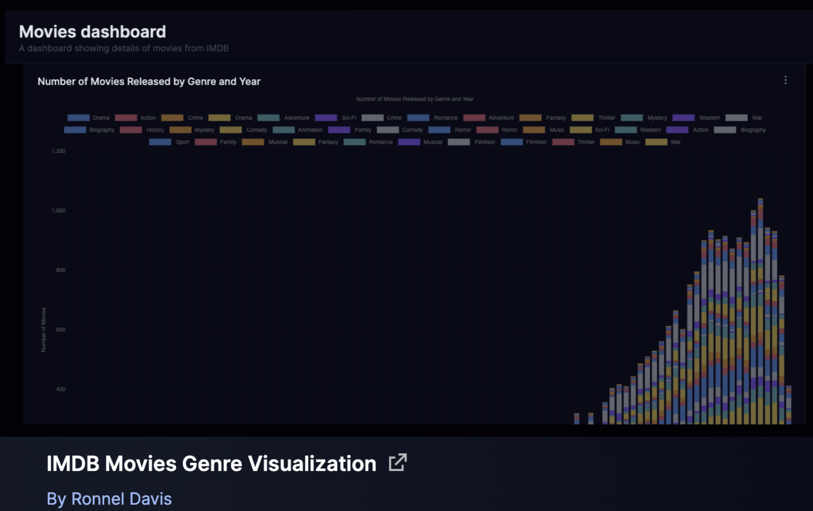Click the yellow Fantasy legend swatch
The height and width of the screenshot is (511, 813).
(304, 142)
